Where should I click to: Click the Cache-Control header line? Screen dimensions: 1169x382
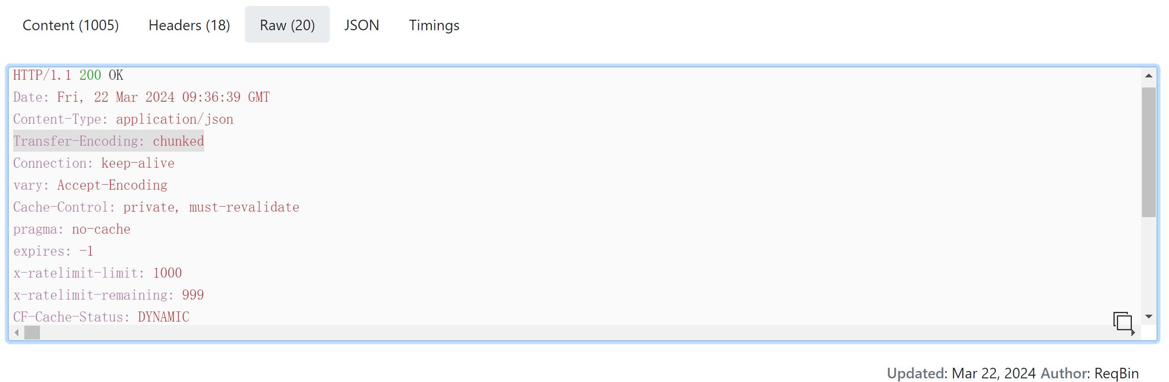156,207
